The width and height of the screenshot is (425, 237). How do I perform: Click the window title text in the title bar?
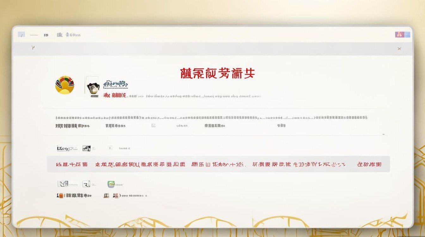(69, 35)
